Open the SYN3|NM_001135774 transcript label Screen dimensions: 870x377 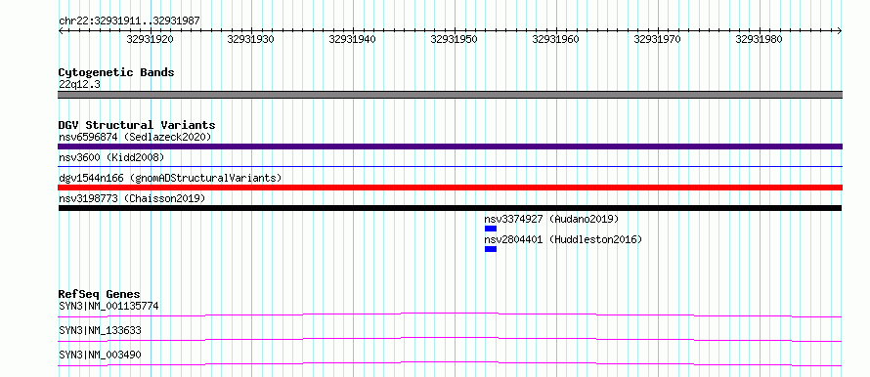click(x=109, y=306)
